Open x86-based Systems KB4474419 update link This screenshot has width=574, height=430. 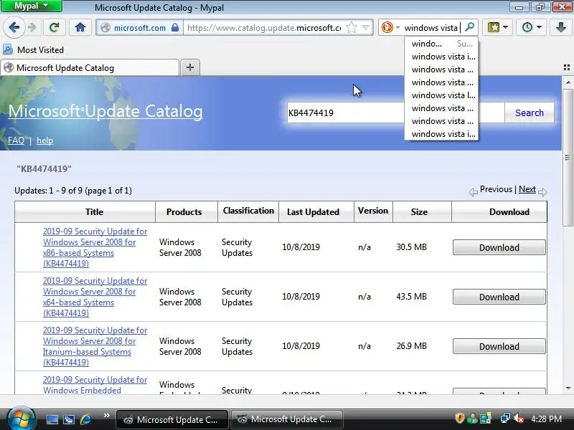[95, 247]
